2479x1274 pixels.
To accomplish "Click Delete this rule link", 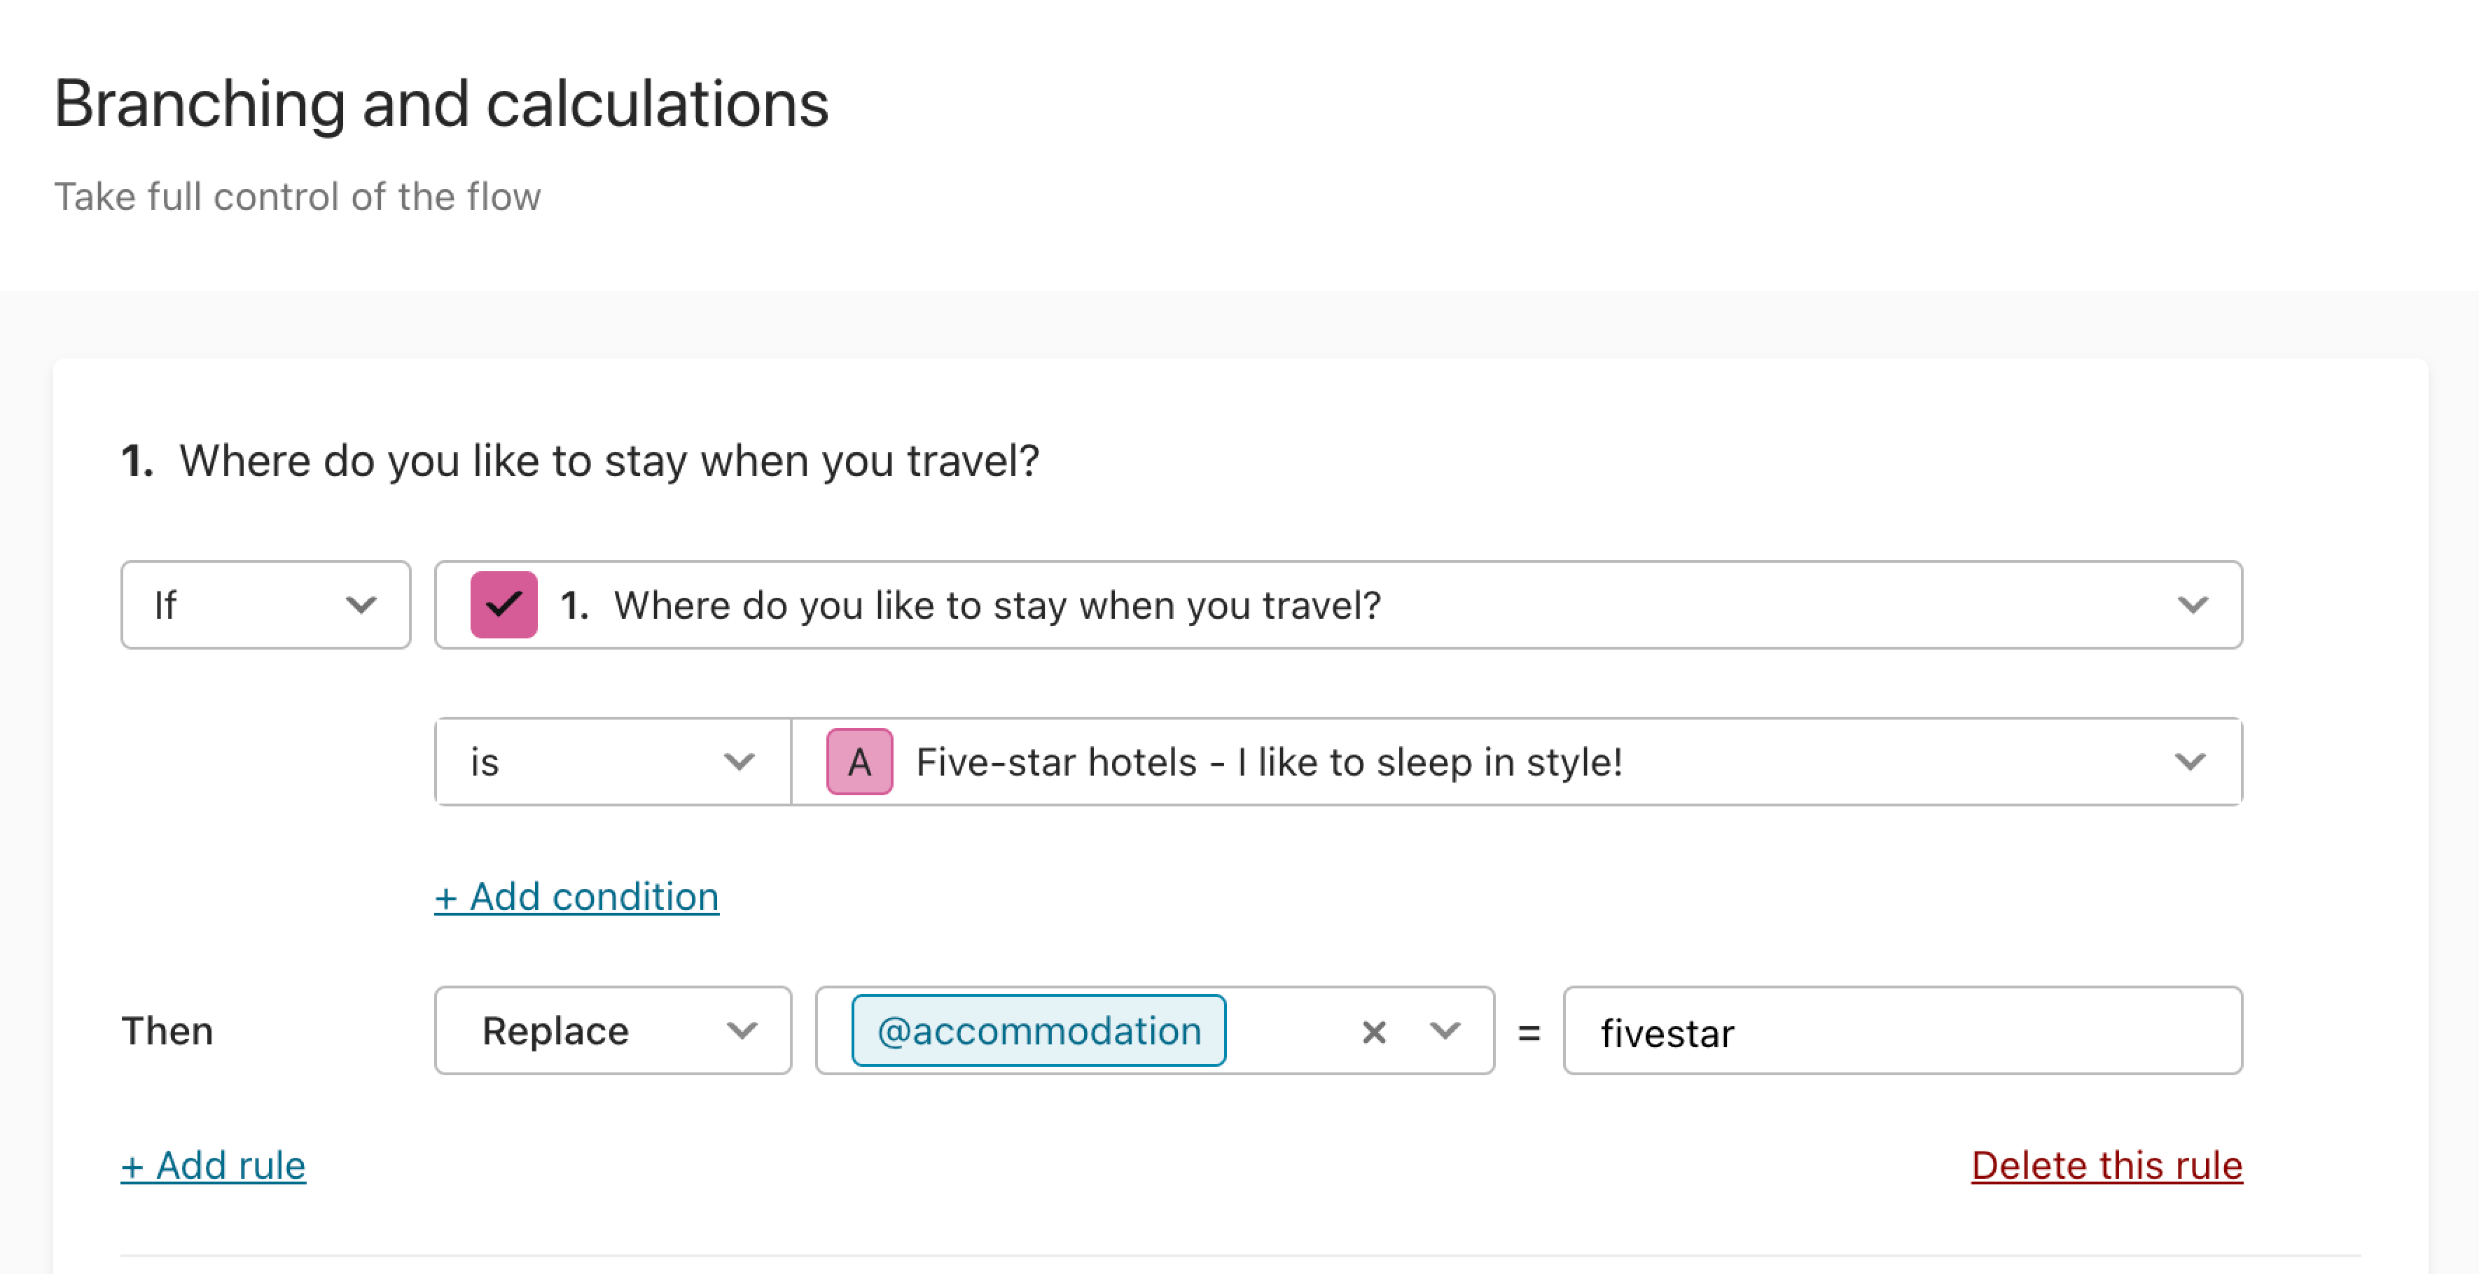I will [2106, 1166].
